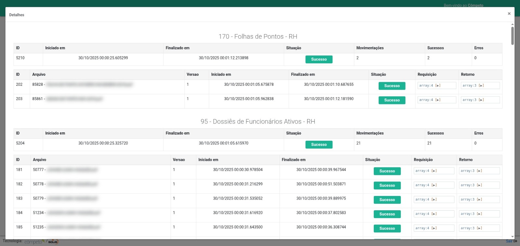520x246 pixels.
Task: Click the dialog's vertical scrollbar thumb
Action: (512, 36)
